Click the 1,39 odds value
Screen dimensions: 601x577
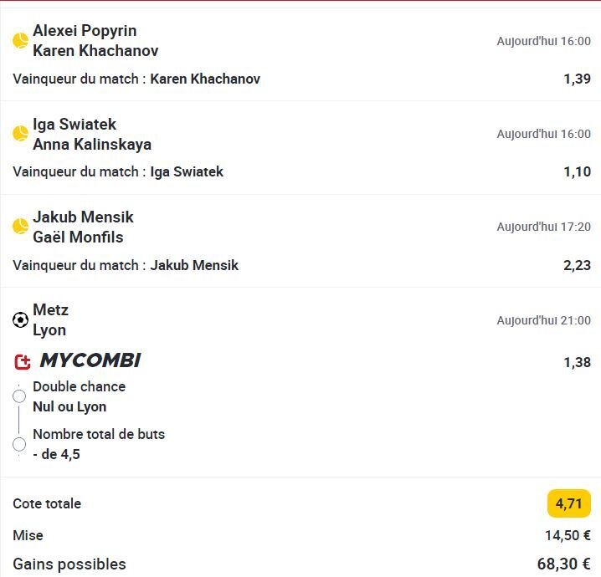click(577, 79)
